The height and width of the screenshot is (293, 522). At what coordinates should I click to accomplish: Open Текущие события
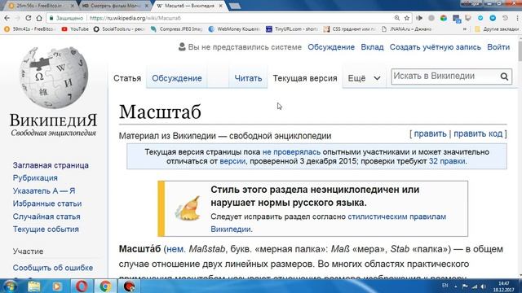[x=46, y=230]
